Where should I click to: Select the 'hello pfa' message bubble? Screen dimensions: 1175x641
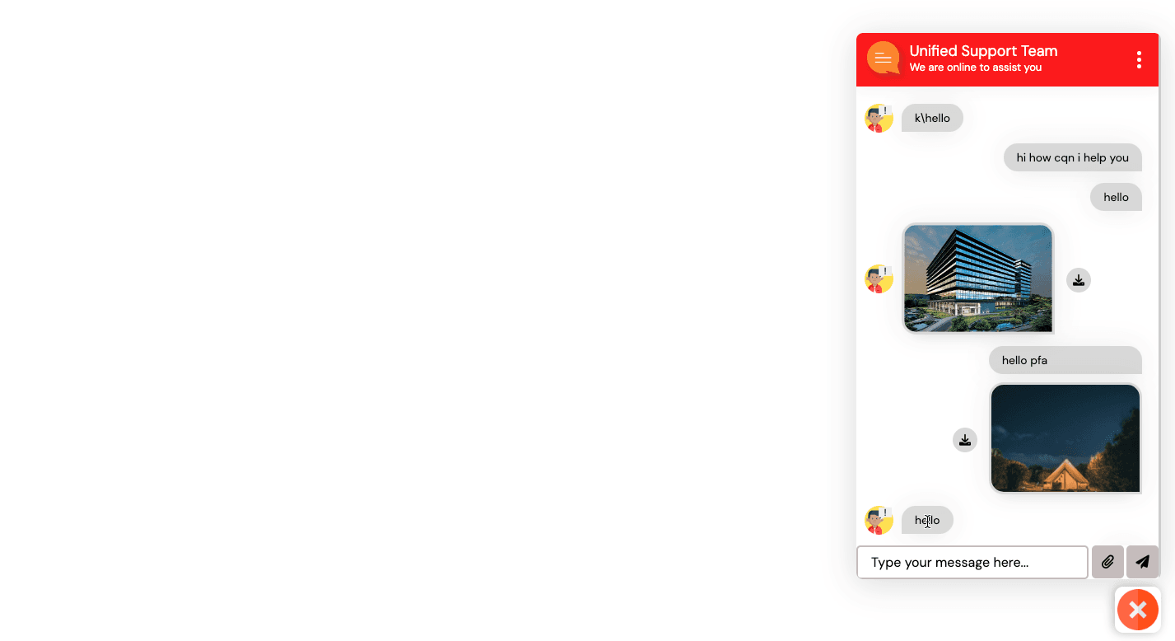(1065, 360)
